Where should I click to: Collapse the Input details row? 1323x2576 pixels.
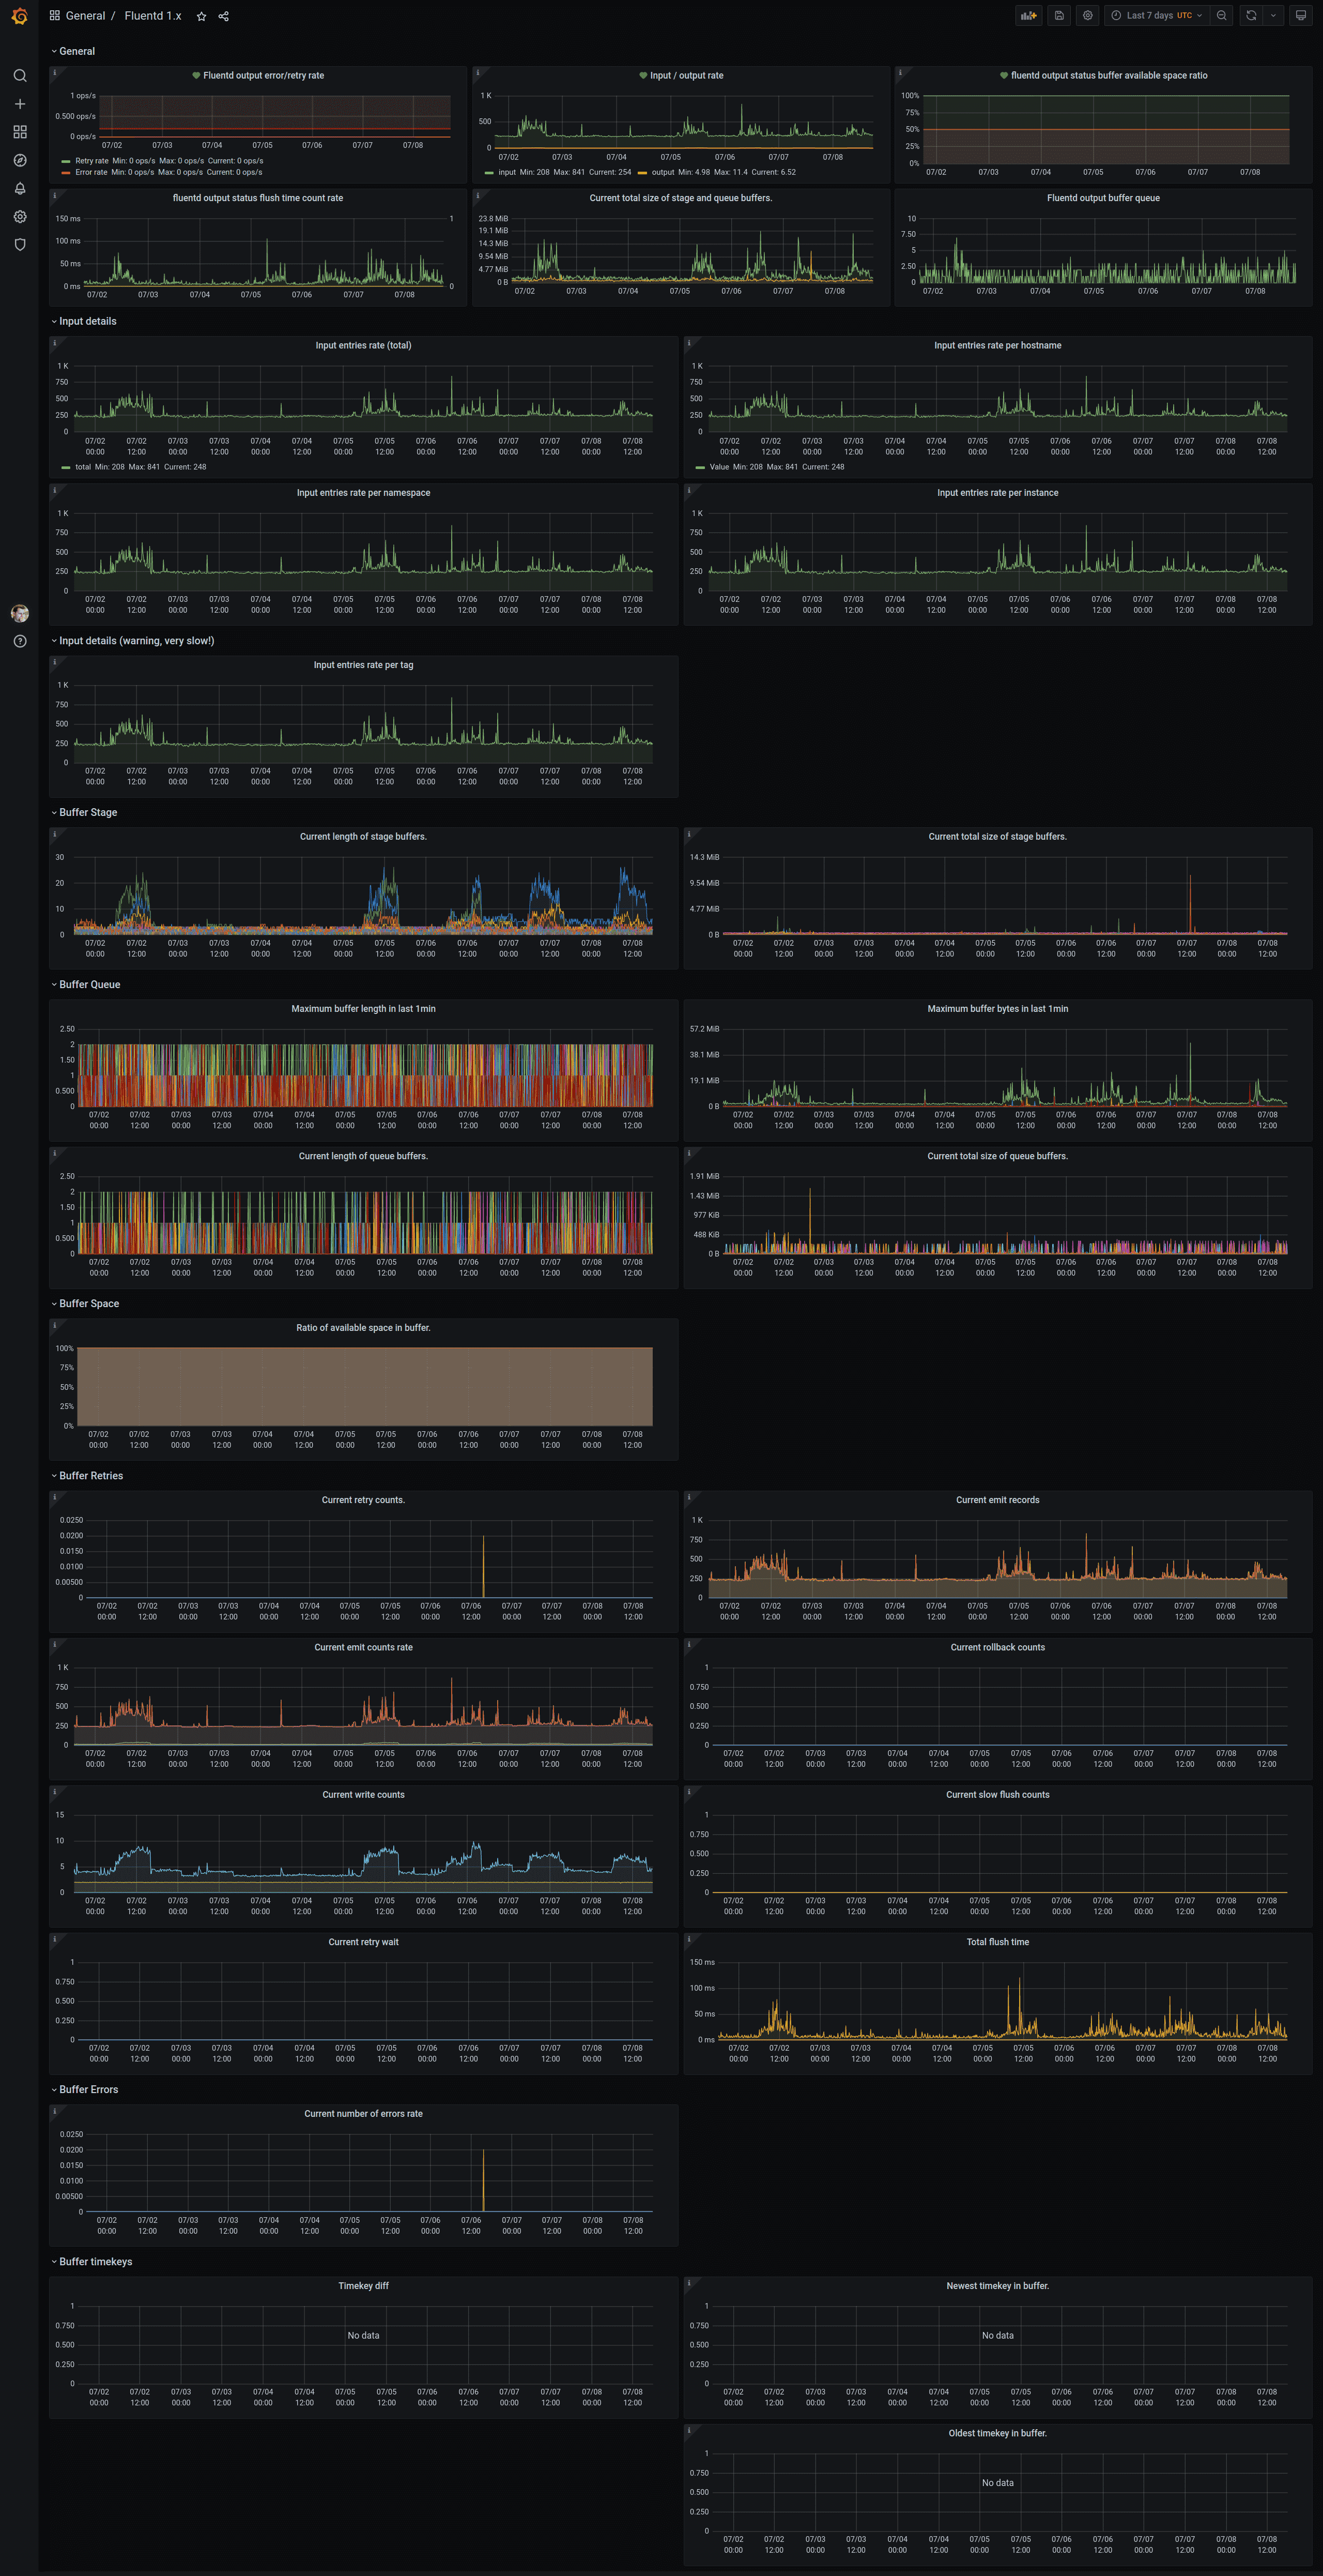pyautogui.click(x=88, y=322)
